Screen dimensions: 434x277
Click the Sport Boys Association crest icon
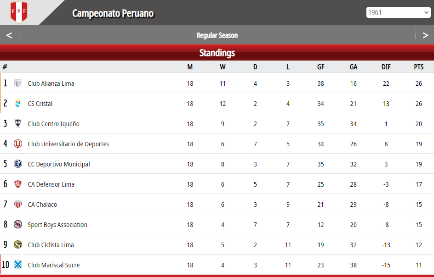(x=18, y=224)
